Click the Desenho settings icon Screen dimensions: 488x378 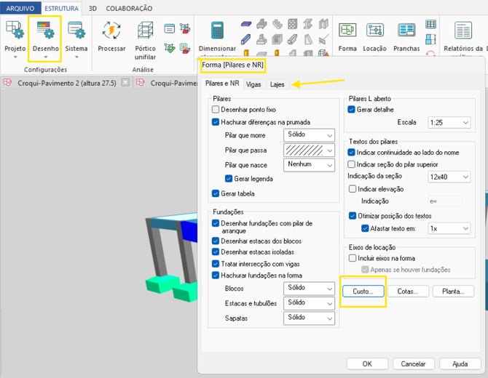45,31
